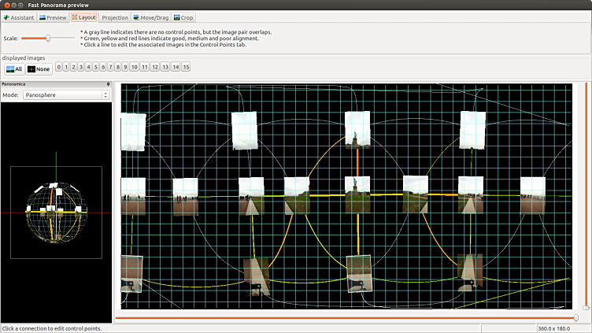Toggle image 0 display button
592x333 pixels.
point(59,68)
